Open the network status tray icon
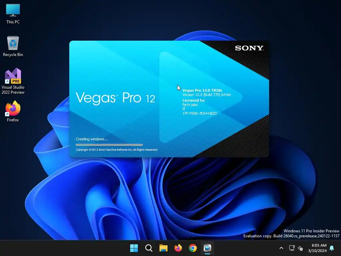341x256 pixels. click(x=292, y=248)
